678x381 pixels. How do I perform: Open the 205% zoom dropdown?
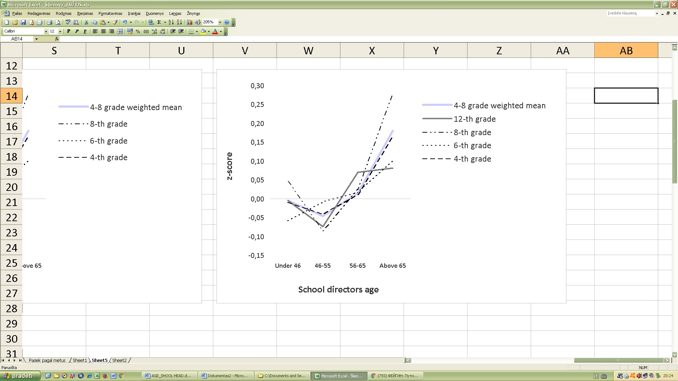(220, 22)
